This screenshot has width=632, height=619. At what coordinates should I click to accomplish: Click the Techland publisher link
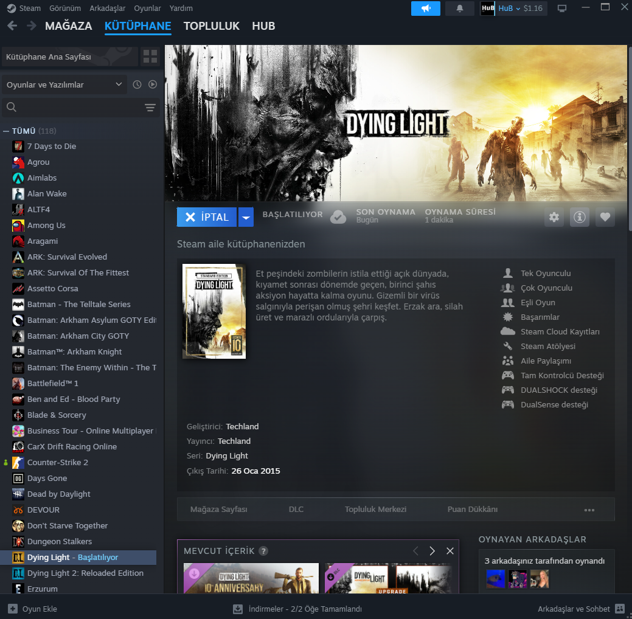(234, 441)
